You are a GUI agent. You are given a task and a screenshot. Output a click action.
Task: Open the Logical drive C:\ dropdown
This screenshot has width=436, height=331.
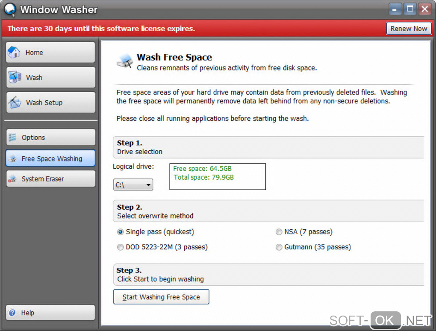click(133, 185)
